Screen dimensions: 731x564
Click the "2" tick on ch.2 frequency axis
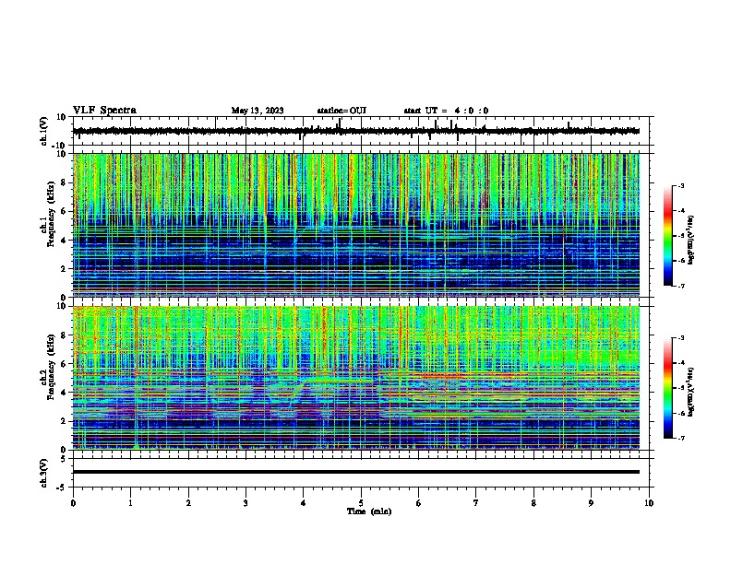[x=64, y=421]
